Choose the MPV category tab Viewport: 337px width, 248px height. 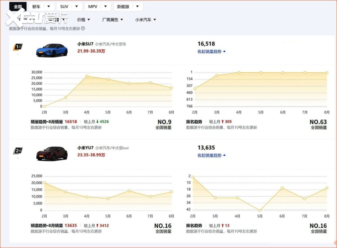click(x=93, y=7)
